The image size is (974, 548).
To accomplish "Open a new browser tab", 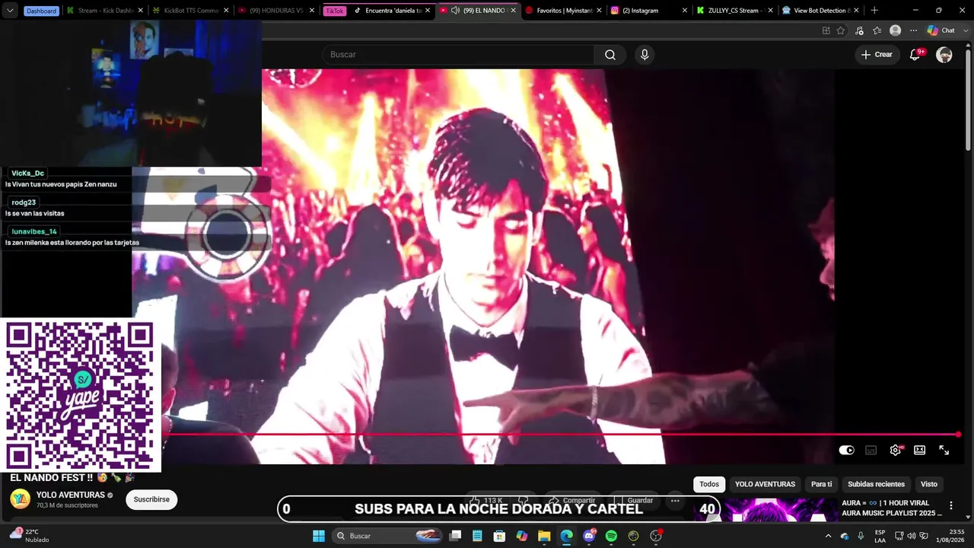I will (x=874, y=11).
